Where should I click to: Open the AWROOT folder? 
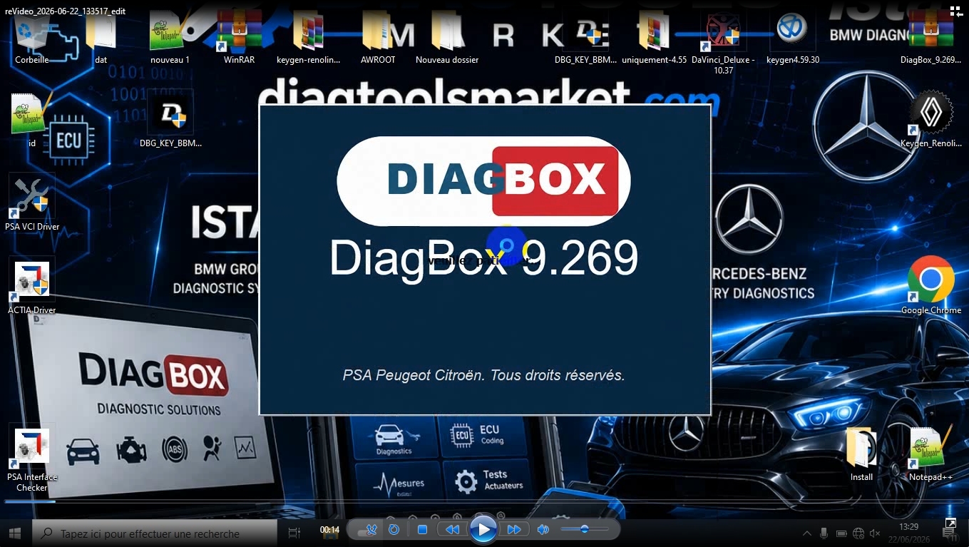[x=378, y=36]
